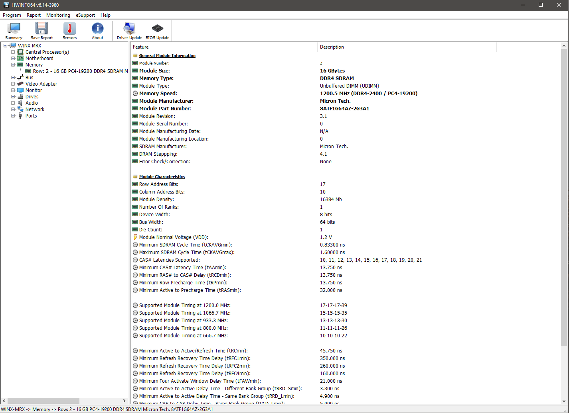Viewport: 569px width, 413px height.
Task: Select the Motherboard tree icon
Action: click(20, 58)
